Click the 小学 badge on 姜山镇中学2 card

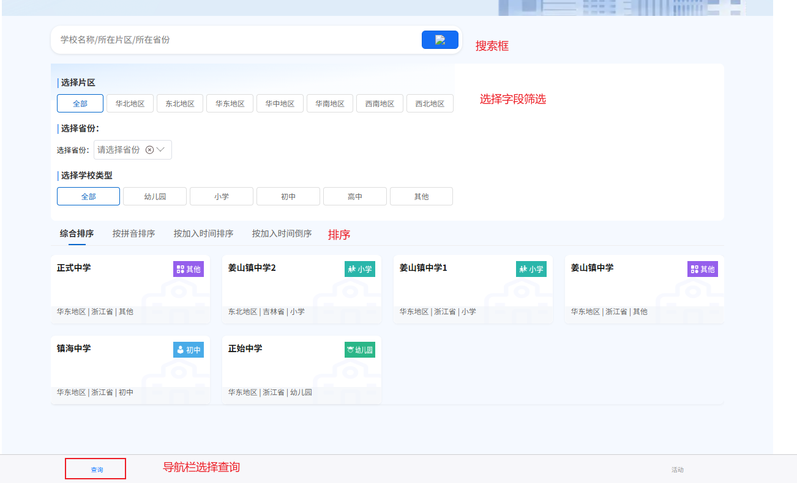359,269
